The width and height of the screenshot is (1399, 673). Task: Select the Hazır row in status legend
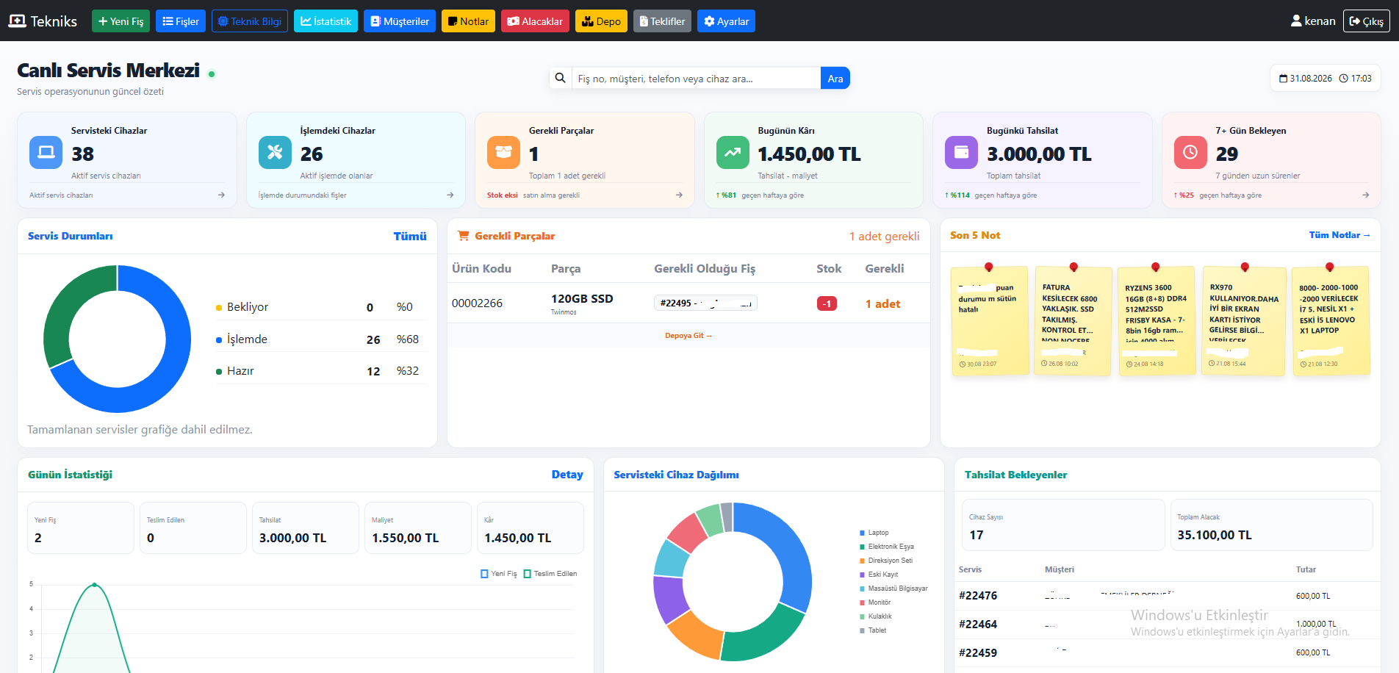click(x=321, y=371)
